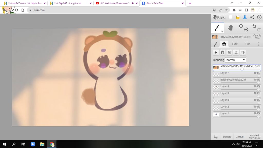
Task: Select the Brush tool in Kleki
Action: [217, 28]
